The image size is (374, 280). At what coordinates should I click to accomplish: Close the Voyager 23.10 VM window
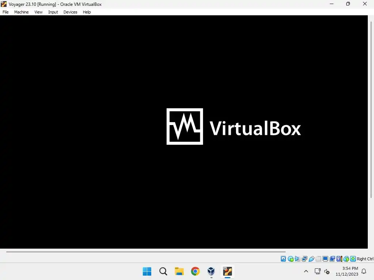click(365, 4)
